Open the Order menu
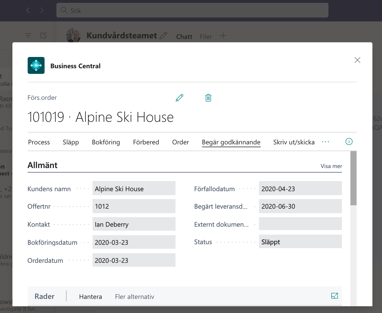This screenshot has width=382, height=313. (x=181, y=142)
